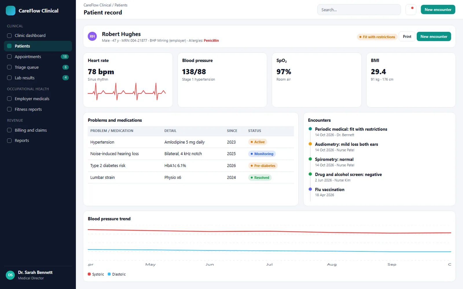Click the Appointments sidebar icon

click(9, 57)
